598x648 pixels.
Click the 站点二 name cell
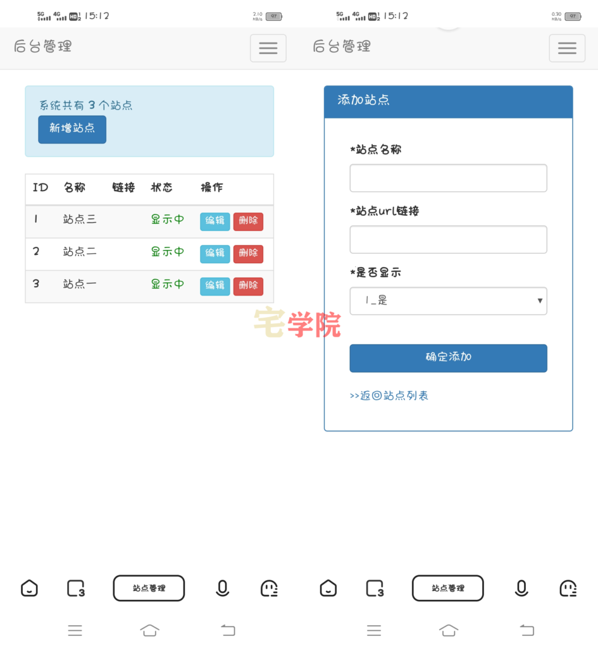80,252
